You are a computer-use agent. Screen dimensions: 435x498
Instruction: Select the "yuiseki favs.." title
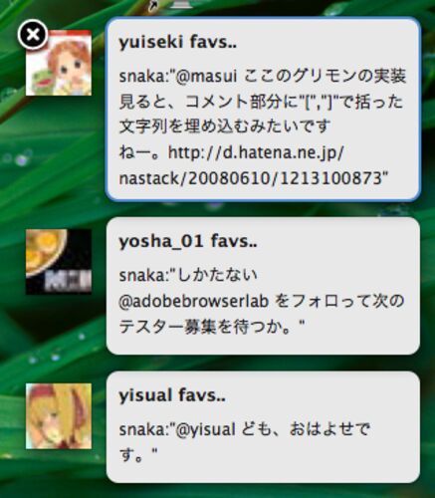pos(178,43)
